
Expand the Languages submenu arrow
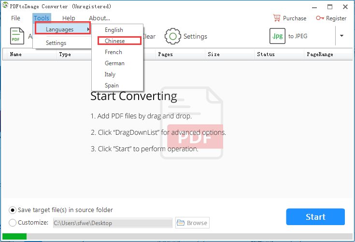point(88,29)
